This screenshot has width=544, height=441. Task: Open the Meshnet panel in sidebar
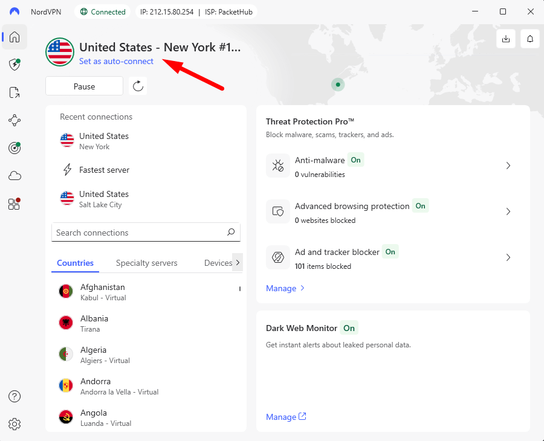tap(15, 120)
